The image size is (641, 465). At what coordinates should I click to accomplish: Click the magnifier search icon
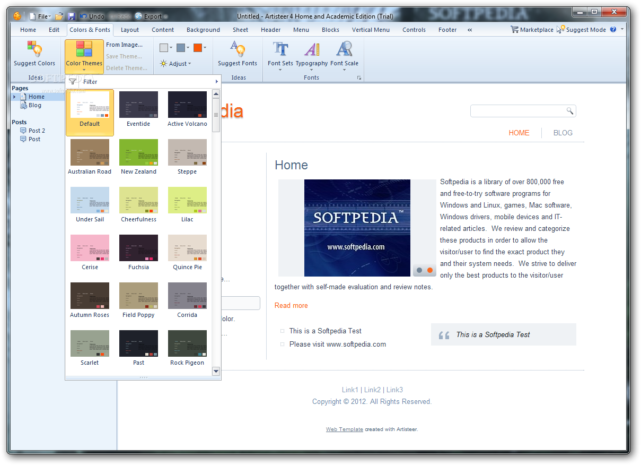[x=570, y=111]
